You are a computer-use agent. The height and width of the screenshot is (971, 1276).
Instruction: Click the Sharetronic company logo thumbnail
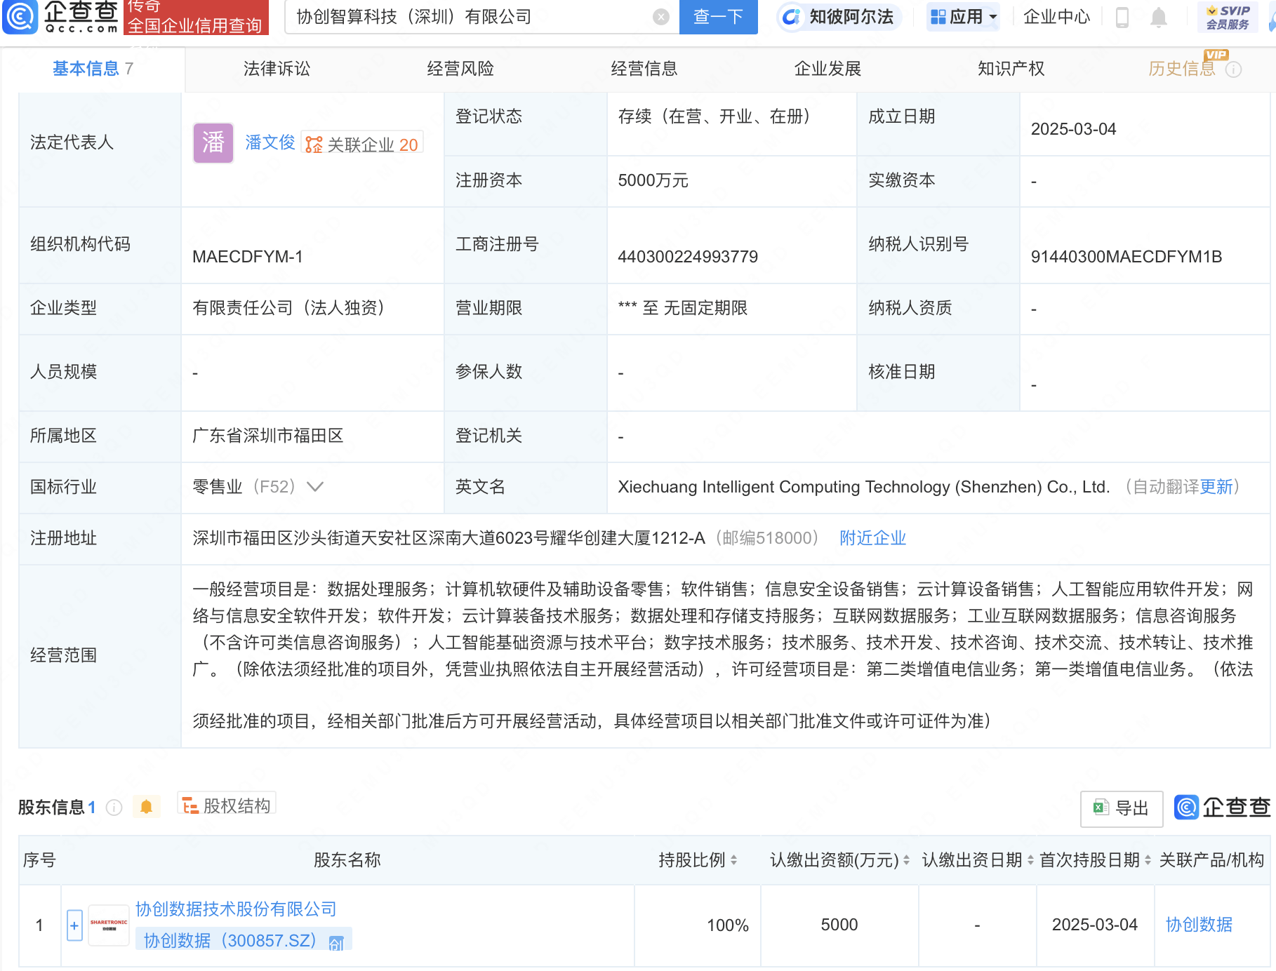108,925
